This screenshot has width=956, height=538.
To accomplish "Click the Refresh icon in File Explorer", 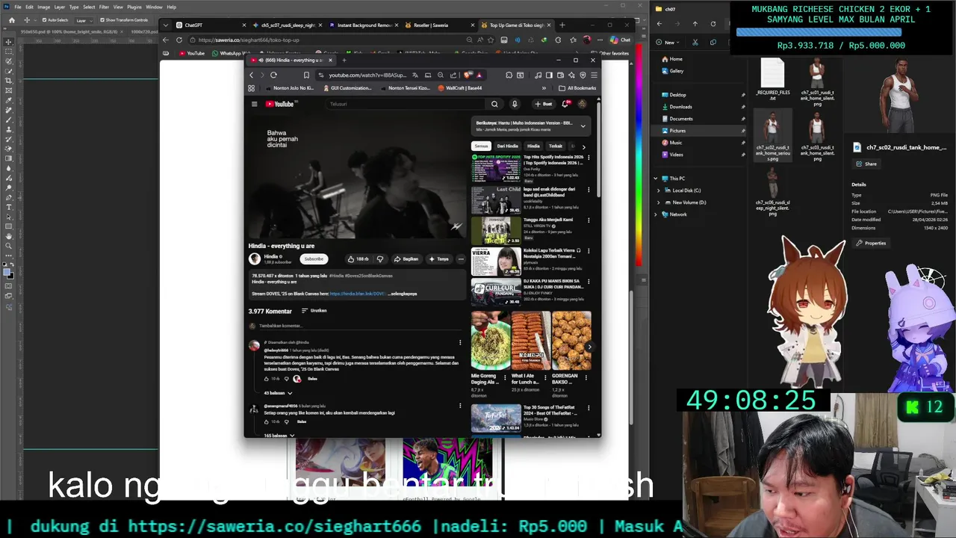I will (713, 24).
